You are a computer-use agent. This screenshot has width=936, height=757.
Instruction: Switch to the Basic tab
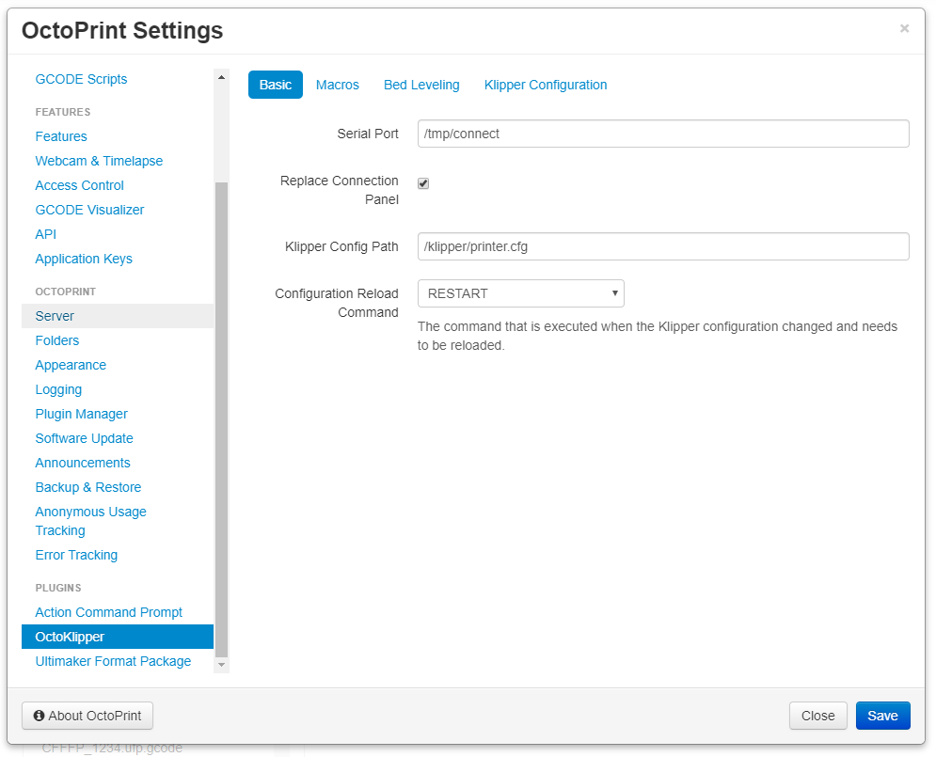276,85
